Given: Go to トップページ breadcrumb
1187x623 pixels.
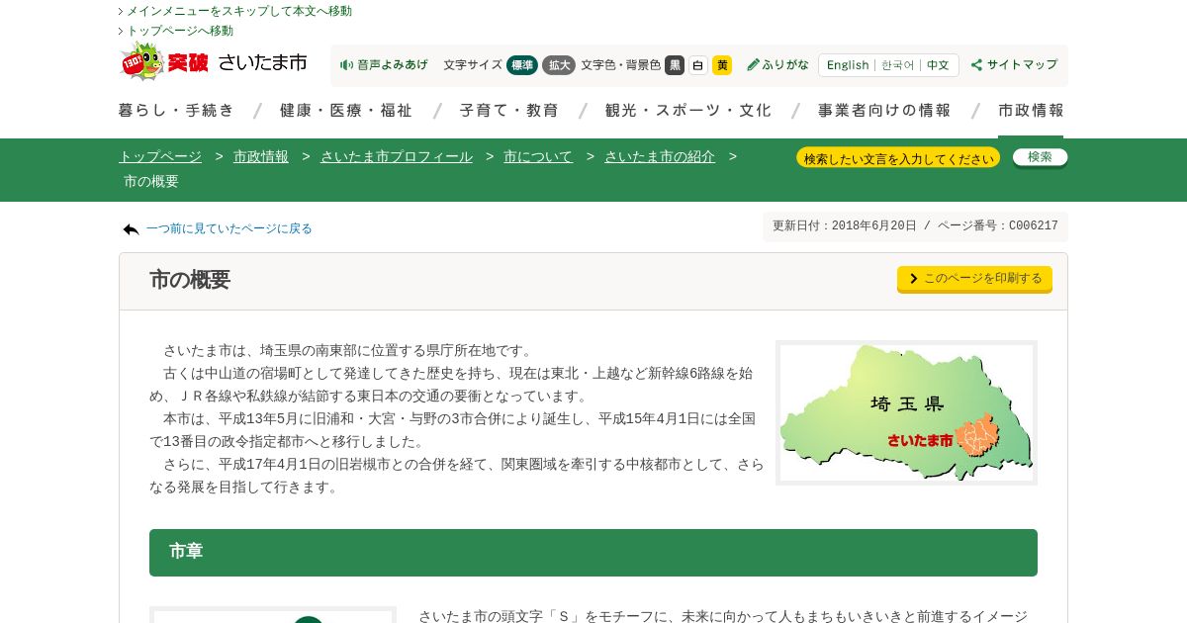Looking at the screenshot, I should [x=160, y=156].
